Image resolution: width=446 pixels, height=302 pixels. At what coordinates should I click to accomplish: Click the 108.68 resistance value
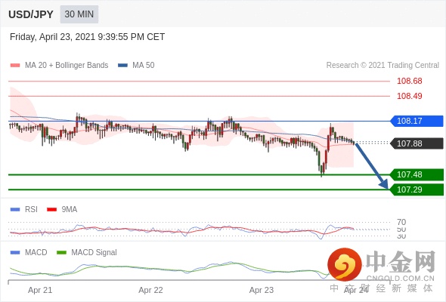pyautogui.click(x=410, y=81)
